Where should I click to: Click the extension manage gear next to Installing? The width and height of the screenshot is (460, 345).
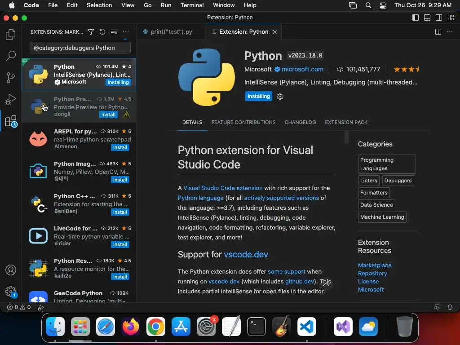pos(280,97)
